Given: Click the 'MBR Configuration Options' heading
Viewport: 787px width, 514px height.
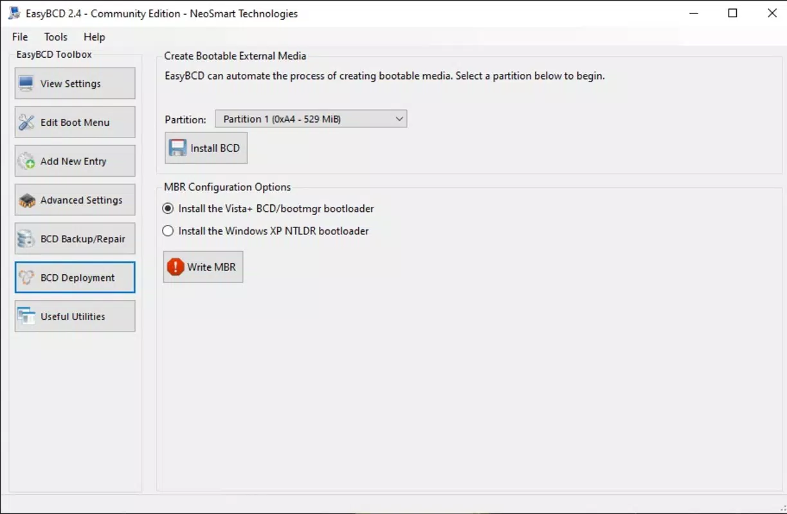Looking at the screenshot, I should [228, 187].
